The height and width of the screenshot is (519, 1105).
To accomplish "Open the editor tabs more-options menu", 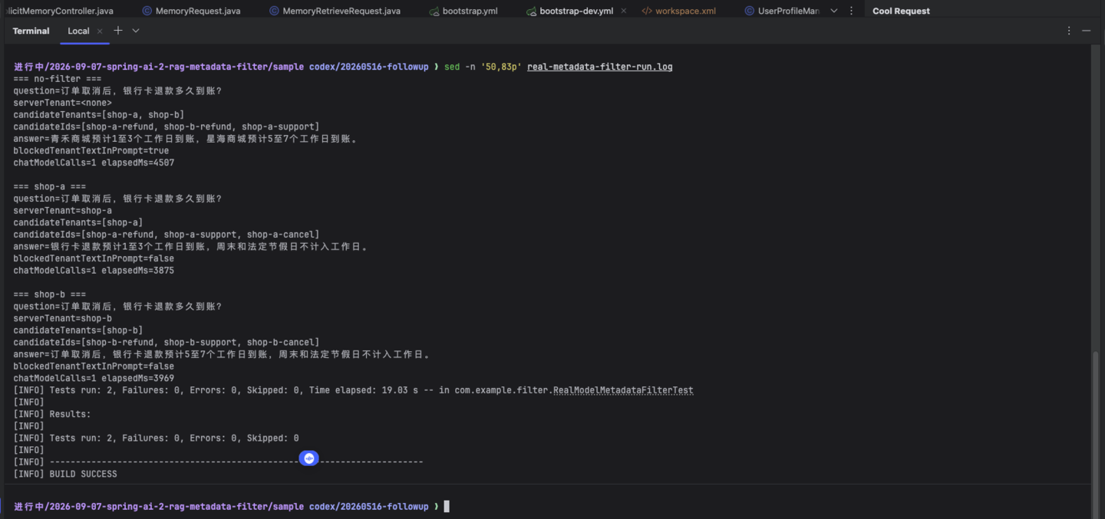I will pyautogui.click(x=851, y=11).
